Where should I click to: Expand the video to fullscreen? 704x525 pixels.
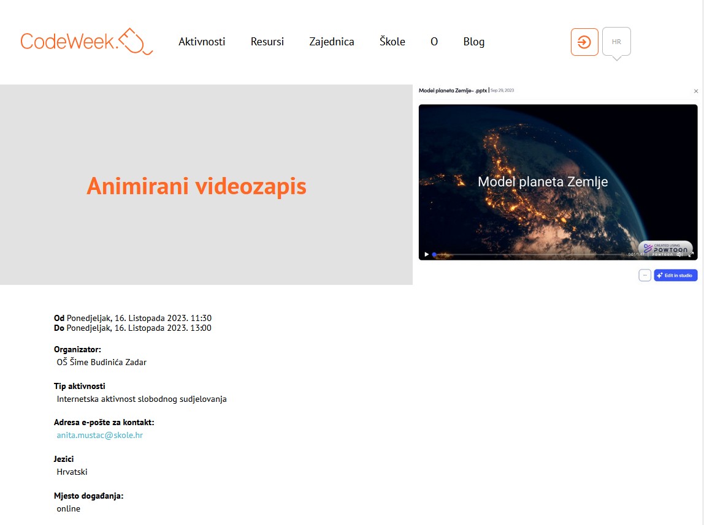tap(691, 254)
